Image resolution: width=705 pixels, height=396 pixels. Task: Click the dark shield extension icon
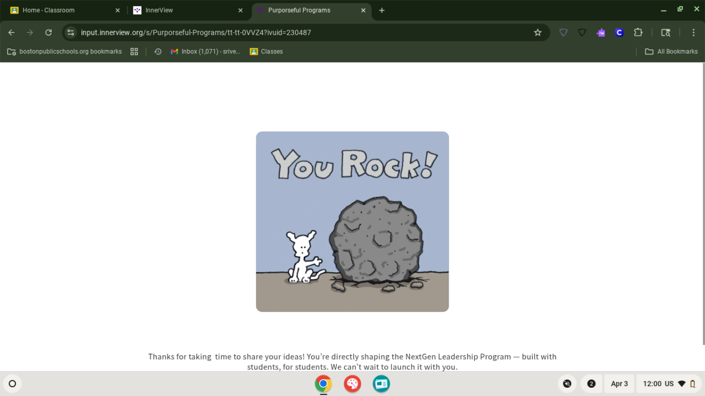tap(582, 32)
